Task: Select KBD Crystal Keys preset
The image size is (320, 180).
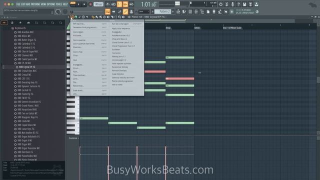Action: (27, 71)
